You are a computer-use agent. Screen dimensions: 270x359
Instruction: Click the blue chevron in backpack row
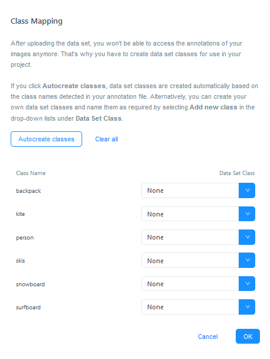[x=247, y=190]
